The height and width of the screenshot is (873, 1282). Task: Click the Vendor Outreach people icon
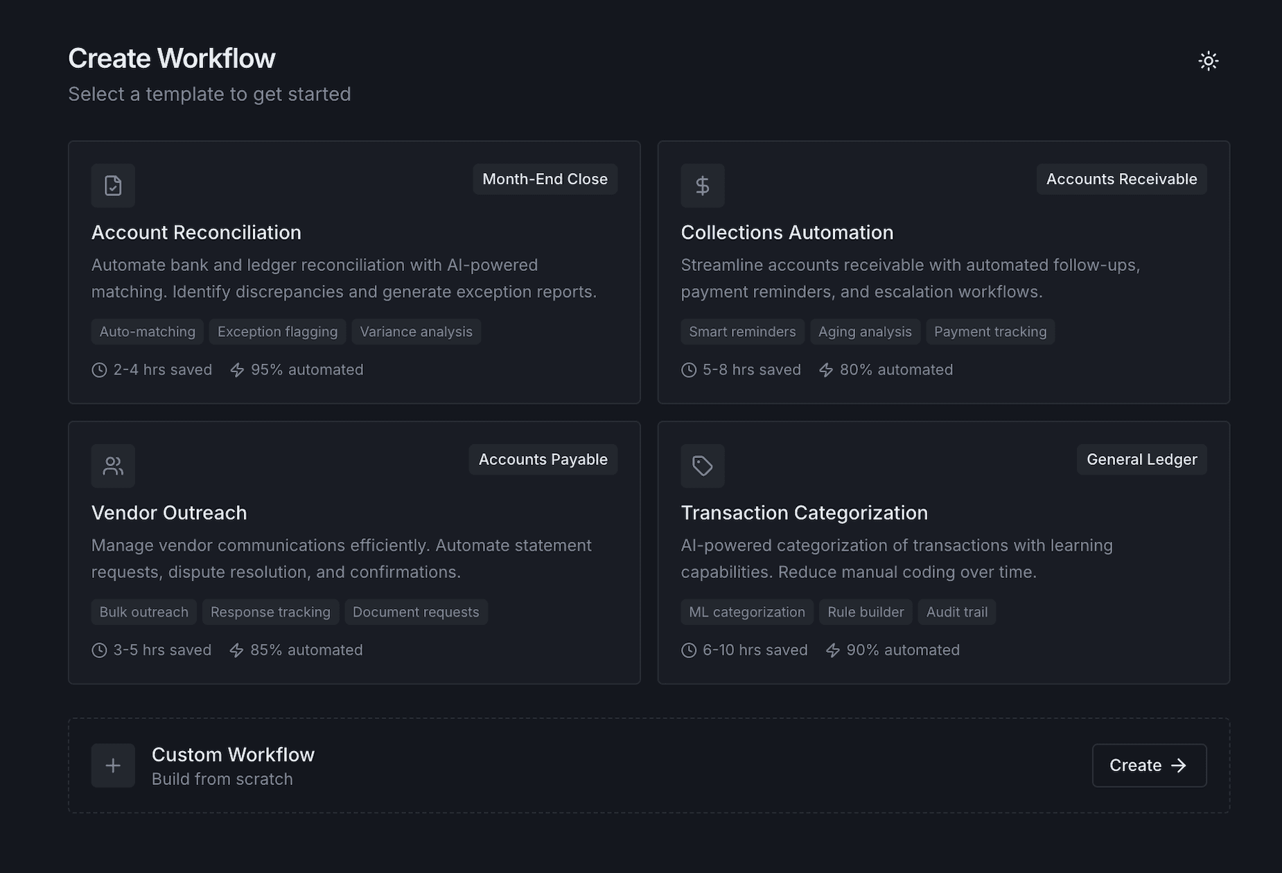[113, 466]
